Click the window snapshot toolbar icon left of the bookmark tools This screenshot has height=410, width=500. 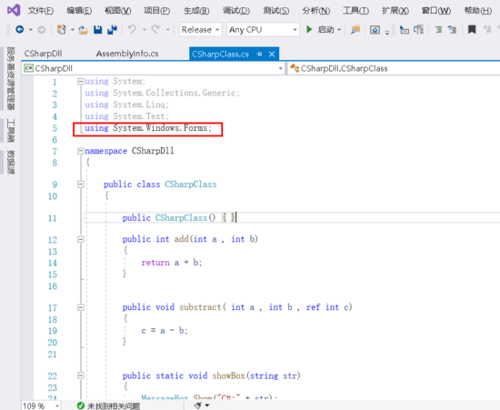(x=375, y=30)
